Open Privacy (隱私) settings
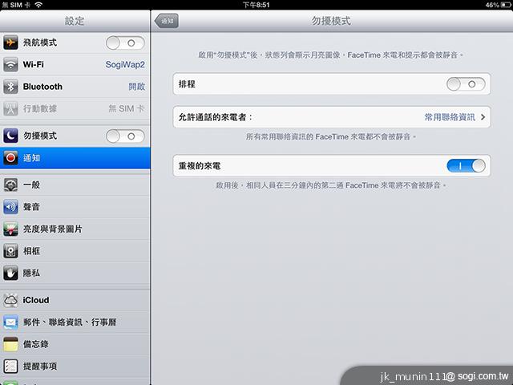 (x=75, y=273)
